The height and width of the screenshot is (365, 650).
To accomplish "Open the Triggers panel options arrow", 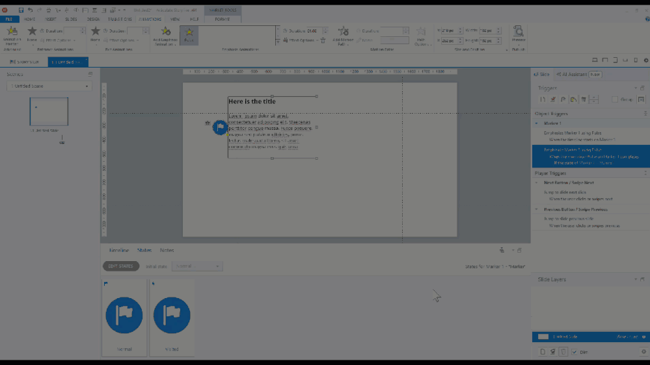I will (636, 88).
